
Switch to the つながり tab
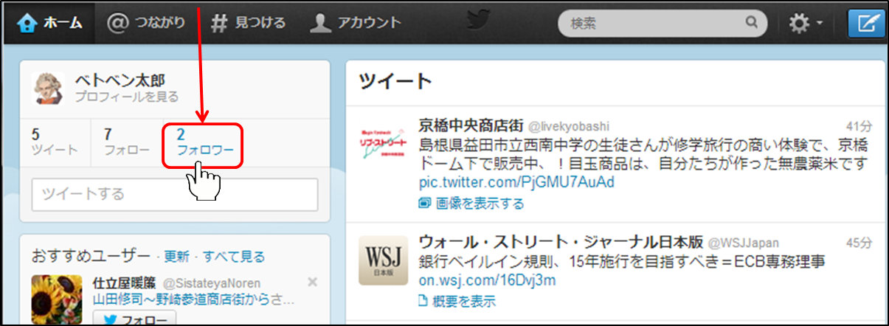pyautogui.click(x=147, y=23)
